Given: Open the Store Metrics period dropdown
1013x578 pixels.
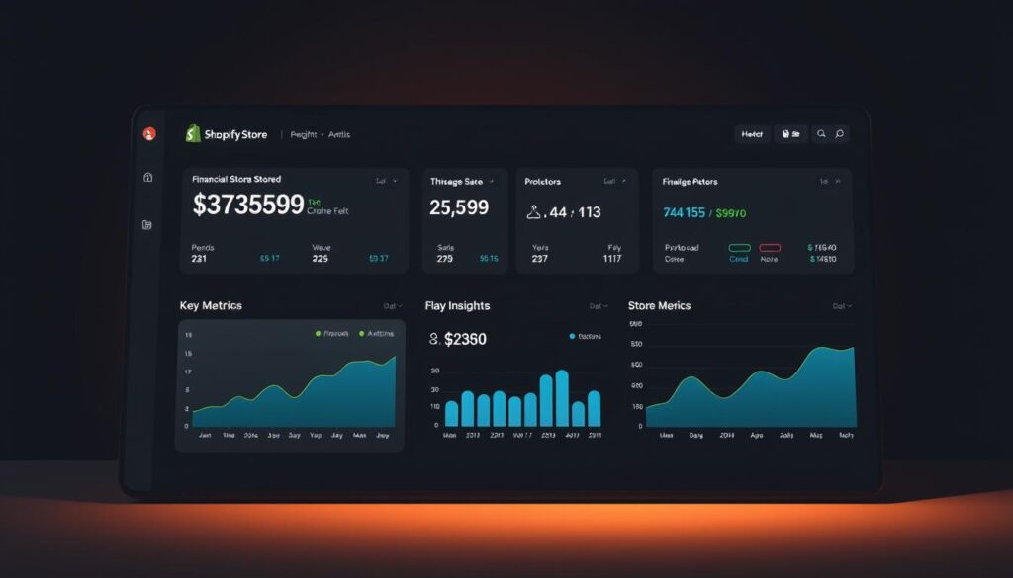Looking at the screenshot, I should coord(841,306).
